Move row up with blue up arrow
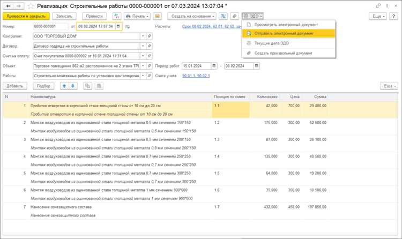The width and height of the screenshot is (402, 239). point(64,86)
